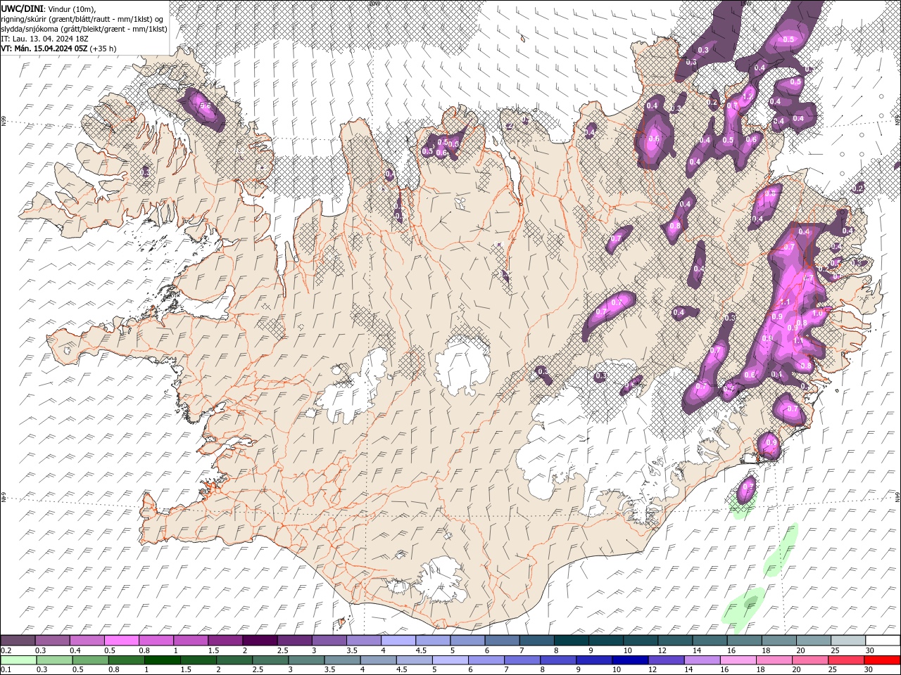
Task: Pick the darkest green 1–1.5 rain swatch
Action: point(162,660)
